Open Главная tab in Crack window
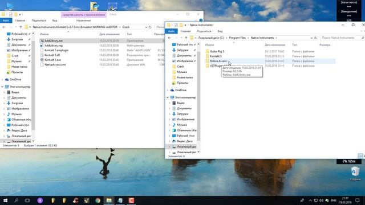365x205 pixels. (x=21, y=20)
